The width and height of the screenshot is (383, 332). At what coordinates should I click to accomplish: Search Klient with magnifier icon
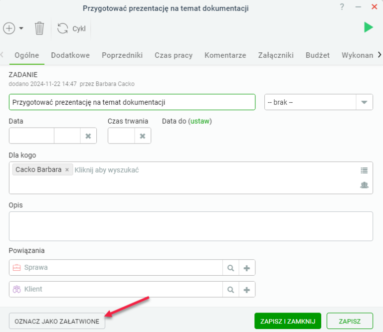(230, 290)
